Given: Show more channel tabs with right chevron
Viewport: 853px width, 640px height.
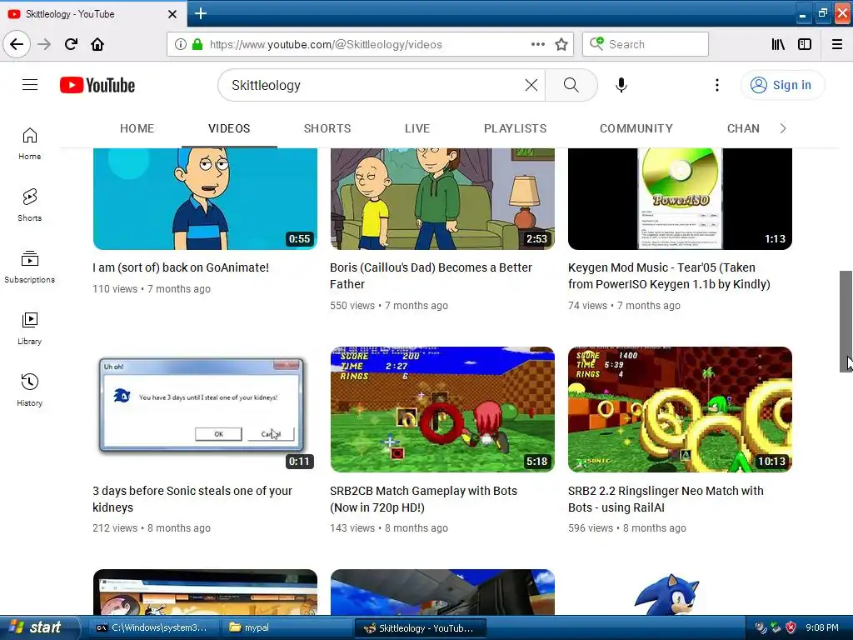Looking at the screenshot, I should (x=783, y=128).
